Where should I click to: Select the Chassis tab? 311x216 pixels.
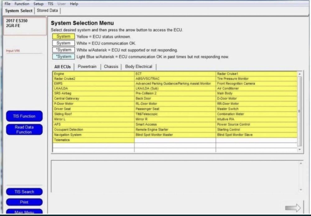tap(111, 67)
